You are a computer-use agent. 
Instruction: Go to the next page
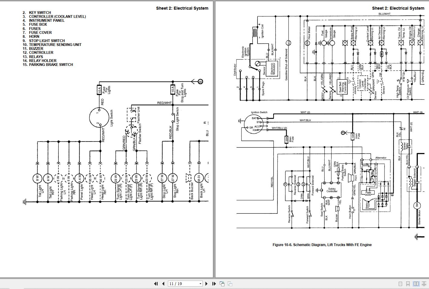(x=206, y=284)
